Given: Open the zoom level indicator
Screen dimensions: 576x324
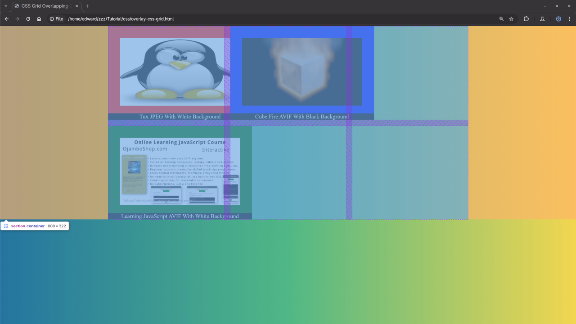Looking at the screenshot, I should (x=501, y=19).
